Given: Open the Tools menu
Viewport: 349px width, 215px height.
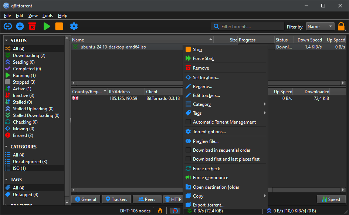Looking at the screenshot, I should [48, 16].
